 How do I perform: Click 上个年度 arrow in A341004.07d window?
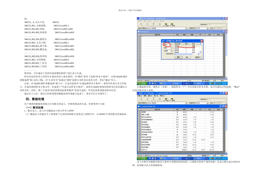click(x=166, y=99)
